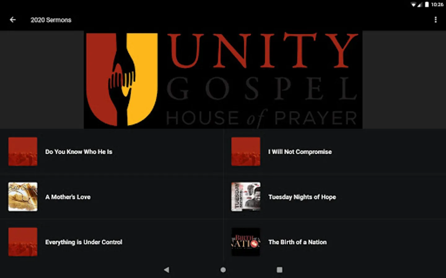
Task: Tap the back arrow icon
Action: [x=13, y=20]
